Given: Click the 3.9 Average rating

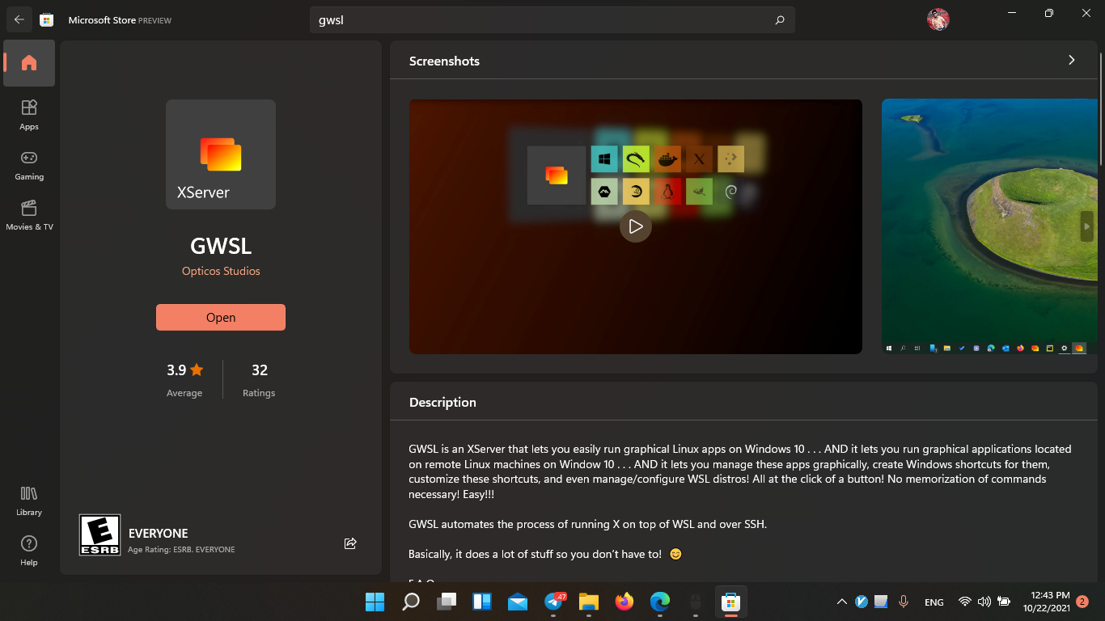Looking at the screenshot, I should pyautogui.click(x=184, y=379).
